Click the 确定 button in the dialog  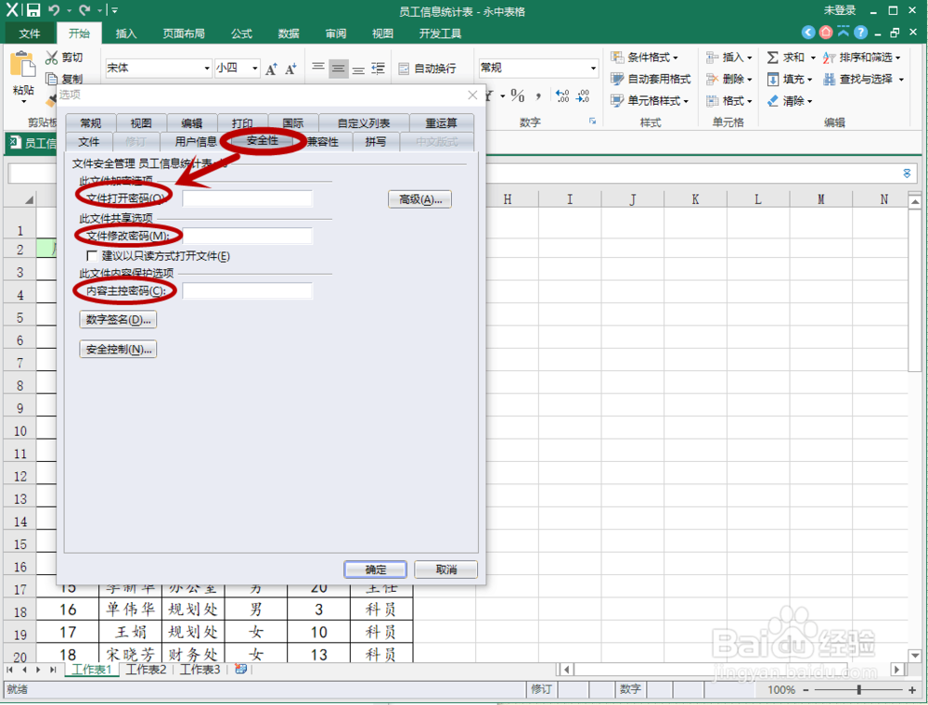pos(375,569)
